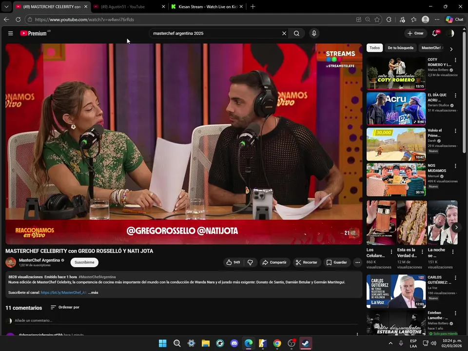Open taskbar search
The height and width of the screenshot is (351, 468).
[x=177, y=343]
